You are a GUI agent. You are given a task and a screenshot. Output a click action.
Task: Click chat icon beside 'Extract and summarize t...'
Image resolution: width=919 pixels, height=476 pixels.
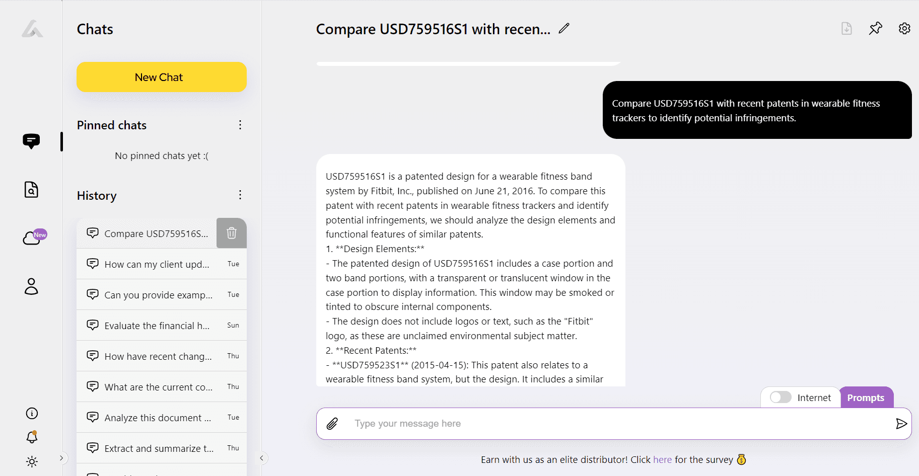click(x=93, y=448)
